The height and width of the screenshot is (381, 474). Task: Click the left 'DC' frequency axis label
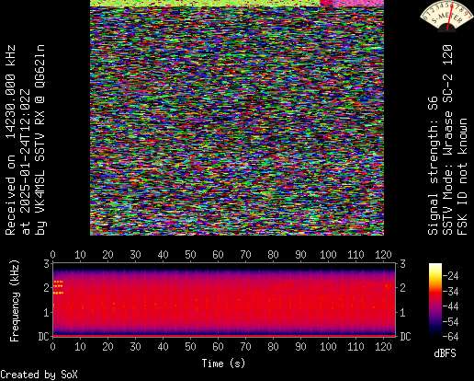[43, 337]
